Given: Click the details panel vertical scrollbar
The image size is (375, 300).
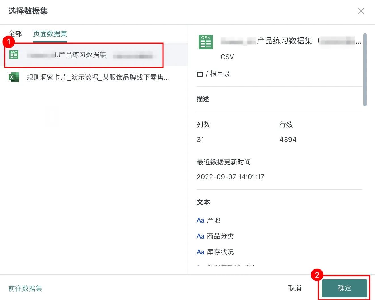Looking at the screenshot, I should [365, 70].
